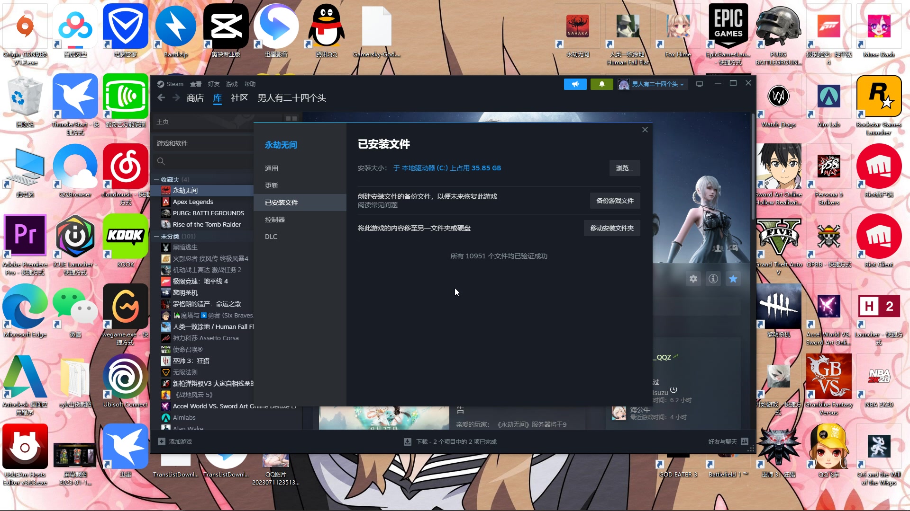Open the Bandizip desktop icon
The height and width of the screenshot is (511, 910).
(176, 31)
